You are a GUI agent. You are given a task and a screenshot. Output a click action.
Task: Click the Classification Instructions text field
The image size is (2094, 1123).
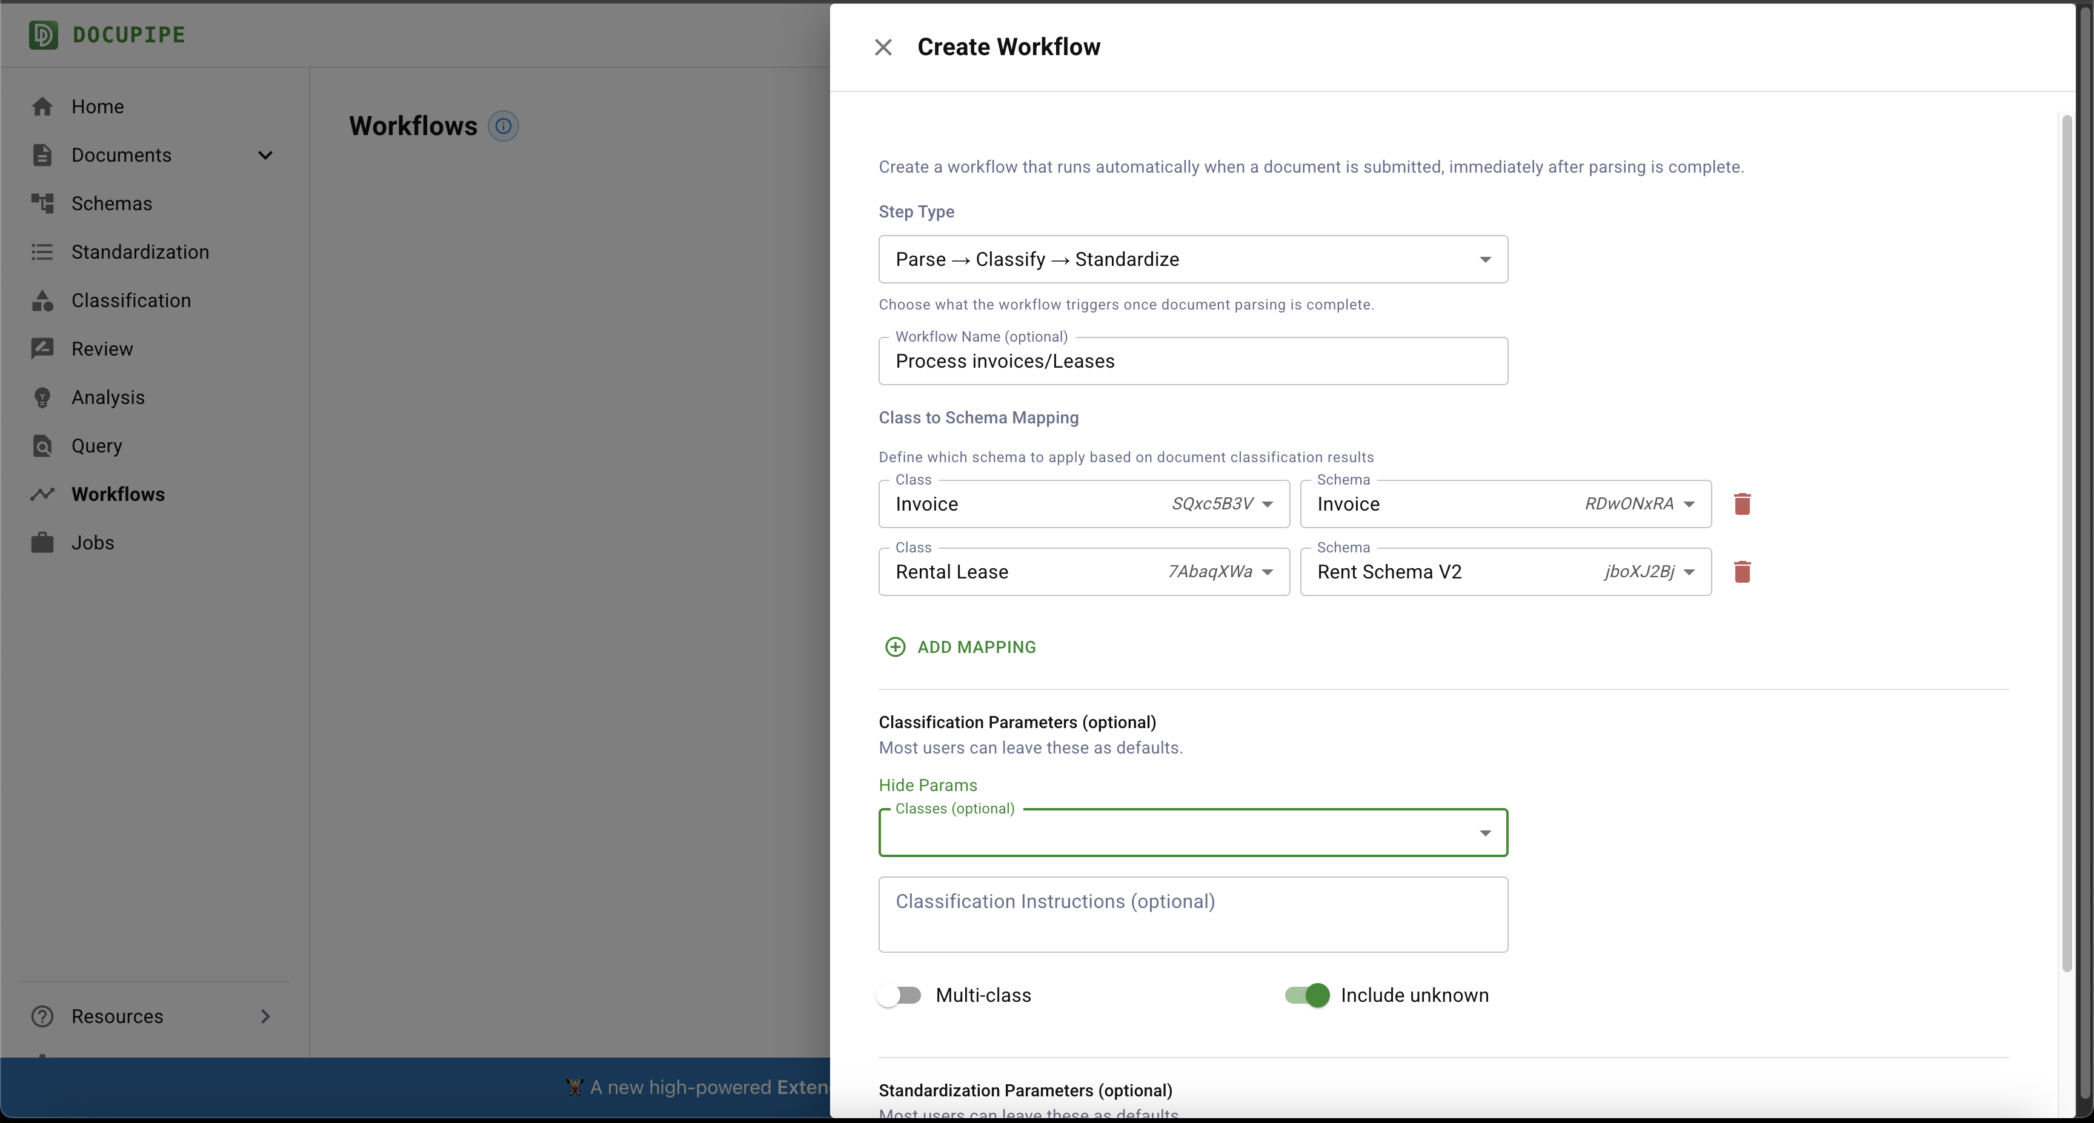click(x=1192, y=913)
